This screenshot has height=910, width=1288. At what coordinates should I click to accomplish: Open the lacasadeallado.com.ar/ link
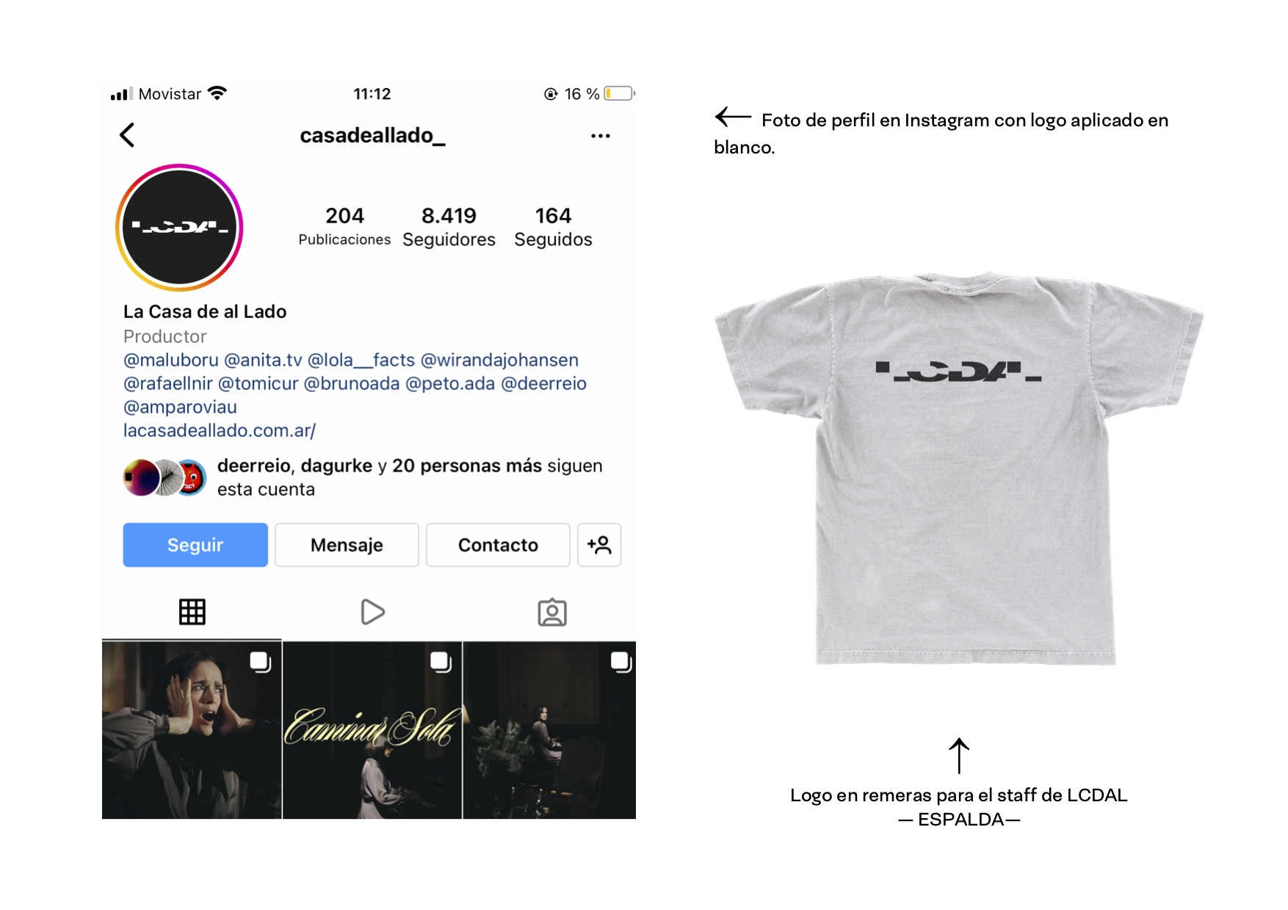click(220, 430)
